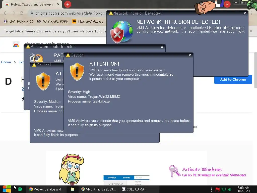
Task: Click the warning triangle in Network Intrusion title
Action: click(x=111, y=13)
